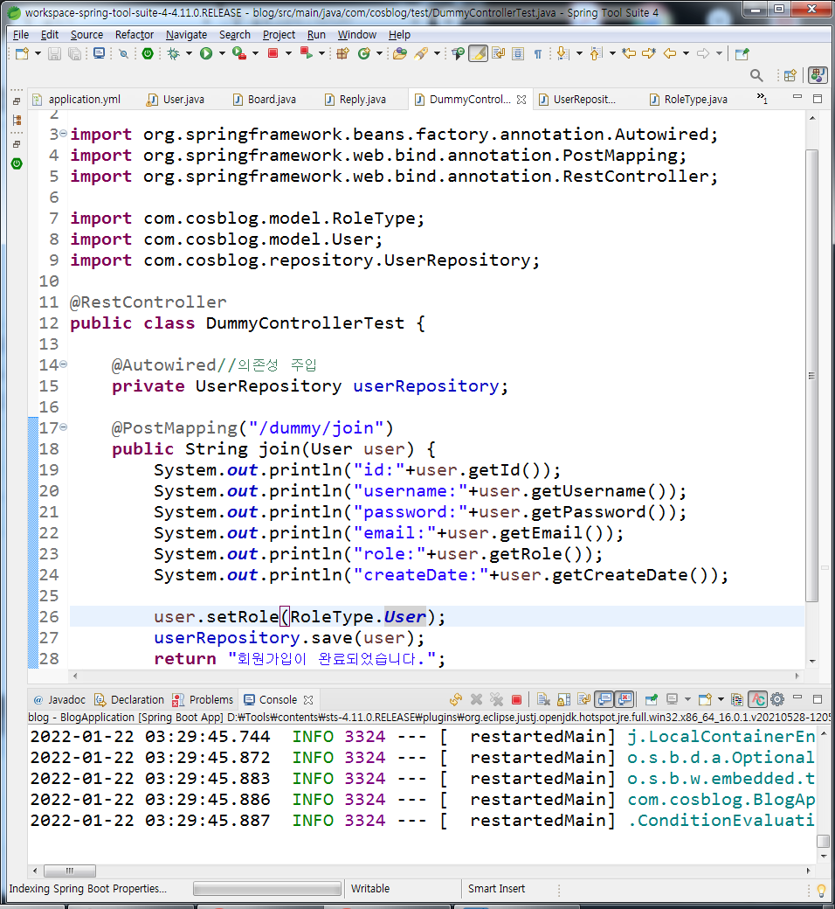Terminate process with console red stop icon
Image resolution: width=835 pixels, height=909 pixels.
pos(516,700)
